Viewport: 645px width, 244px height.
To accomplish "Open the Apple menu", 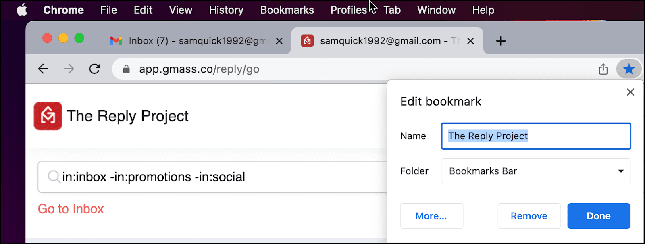I will pyautogui.click(x=22, y=10).
